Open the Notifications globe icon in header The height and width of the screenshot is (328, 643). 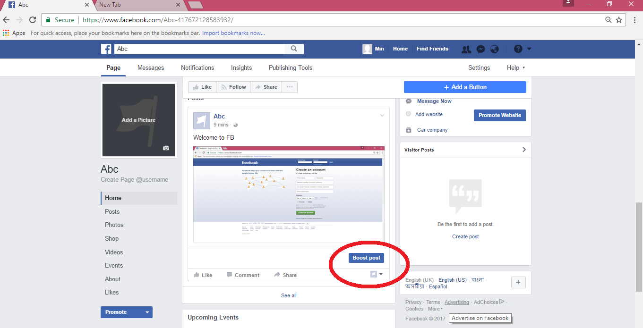point(495,49)
